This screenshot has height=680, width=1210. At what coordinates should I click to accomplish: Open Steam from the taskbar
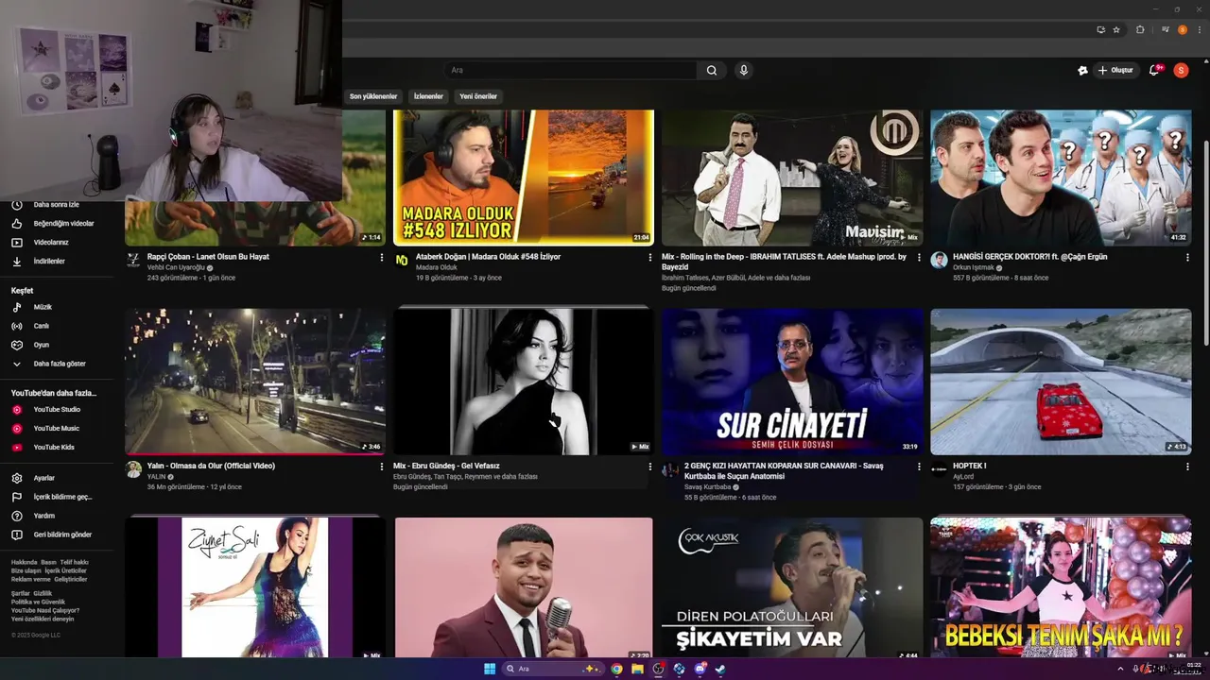(720, 669)
